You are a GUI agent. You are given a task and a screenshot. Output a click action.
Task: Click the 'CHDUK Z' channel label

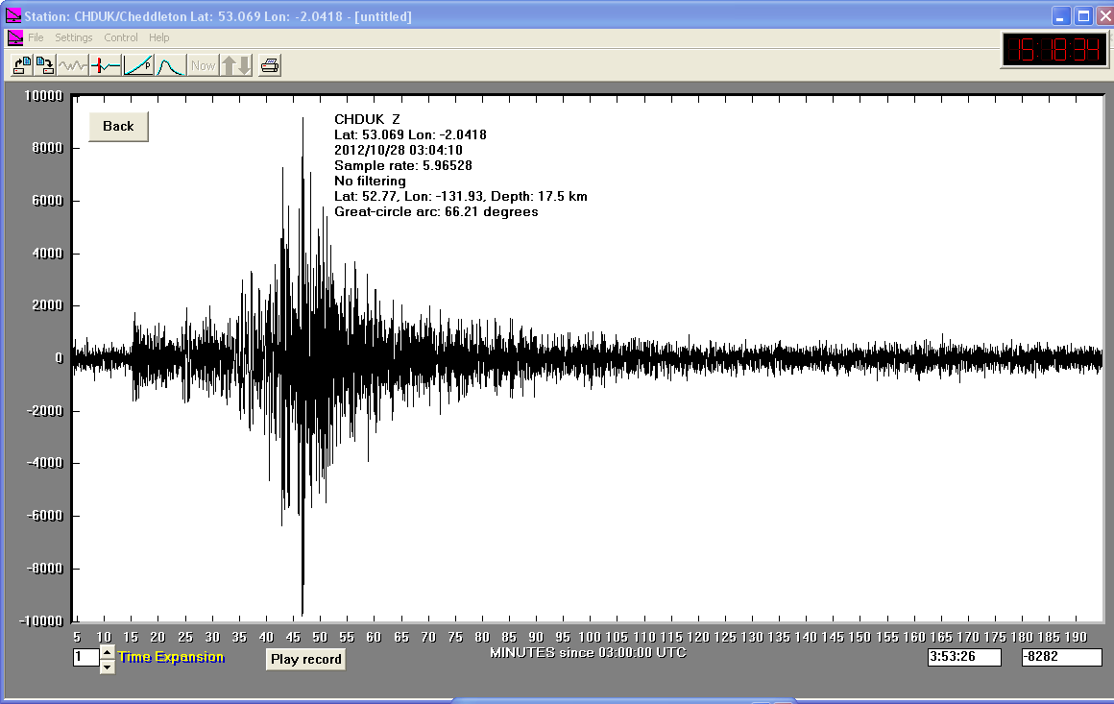(x=367, y=119)
